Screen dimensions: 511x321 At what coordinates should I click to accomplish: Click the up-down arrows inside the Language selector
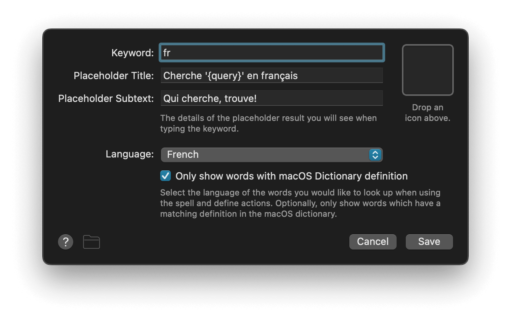point(375,154)
